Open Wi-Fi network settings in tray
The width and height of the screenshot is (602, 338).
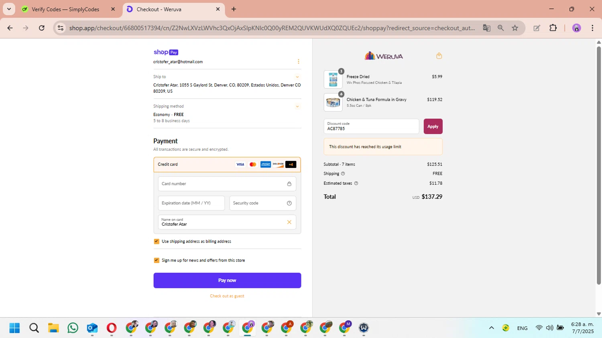[x=539, y=328]
